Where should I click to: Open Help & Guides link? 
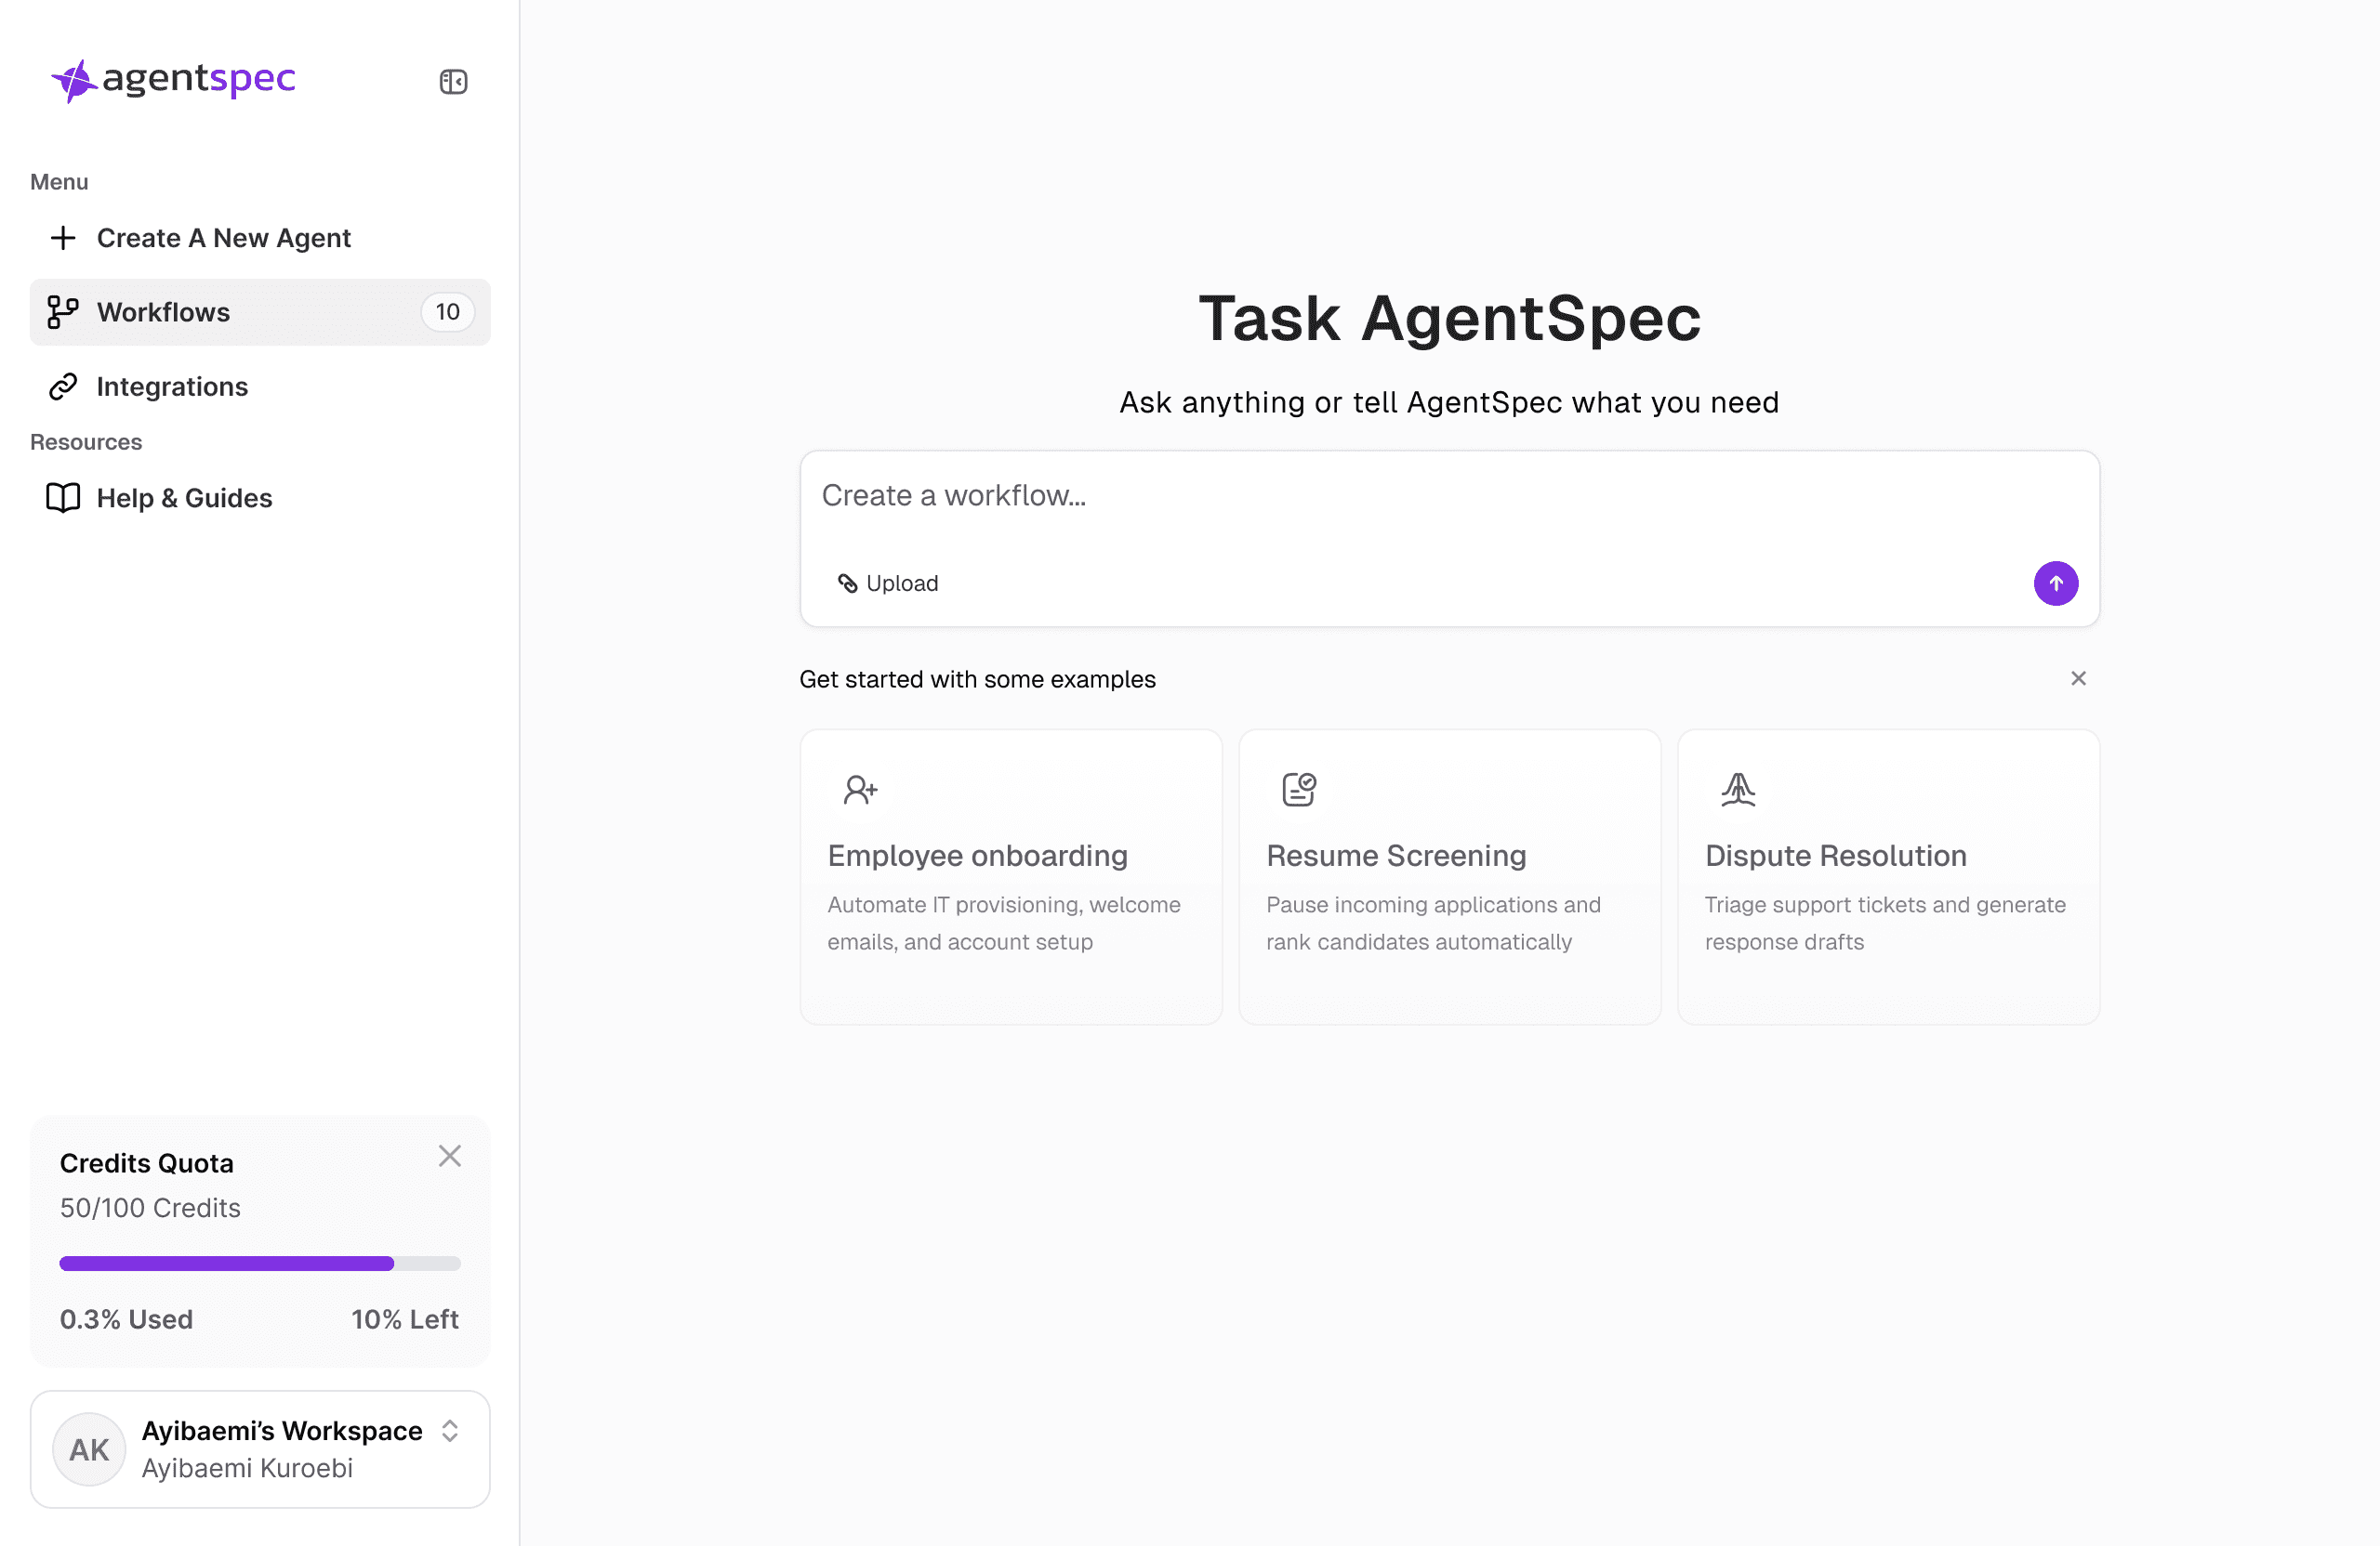184,498
